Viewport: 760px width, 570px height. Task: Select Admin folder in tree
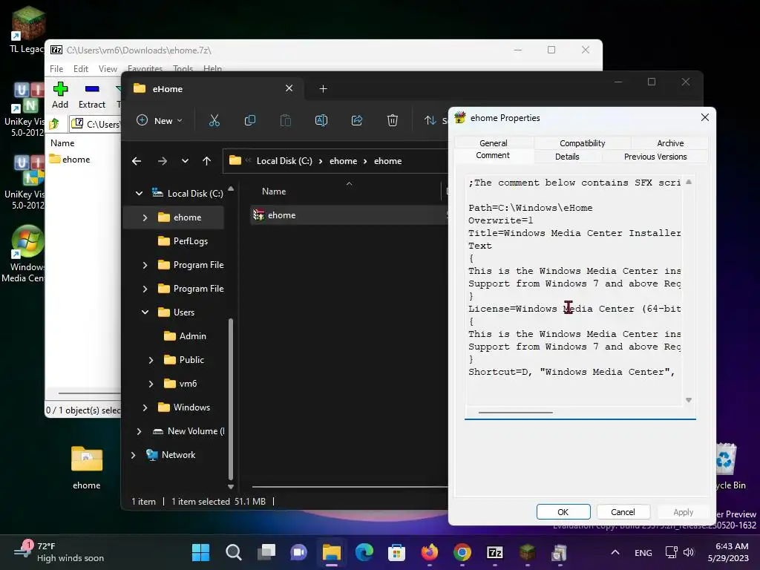coord(185,336)
